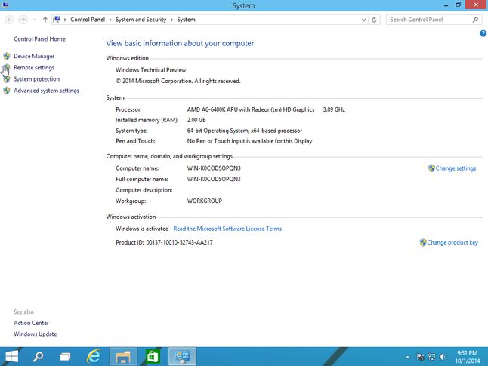Click the Forward navigation arrow

click(x=23, y=20)
